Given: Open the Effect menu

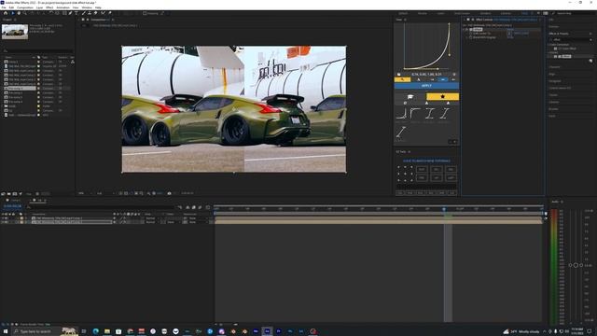Looking at the screenshot, I should click(x=49, y=7).
